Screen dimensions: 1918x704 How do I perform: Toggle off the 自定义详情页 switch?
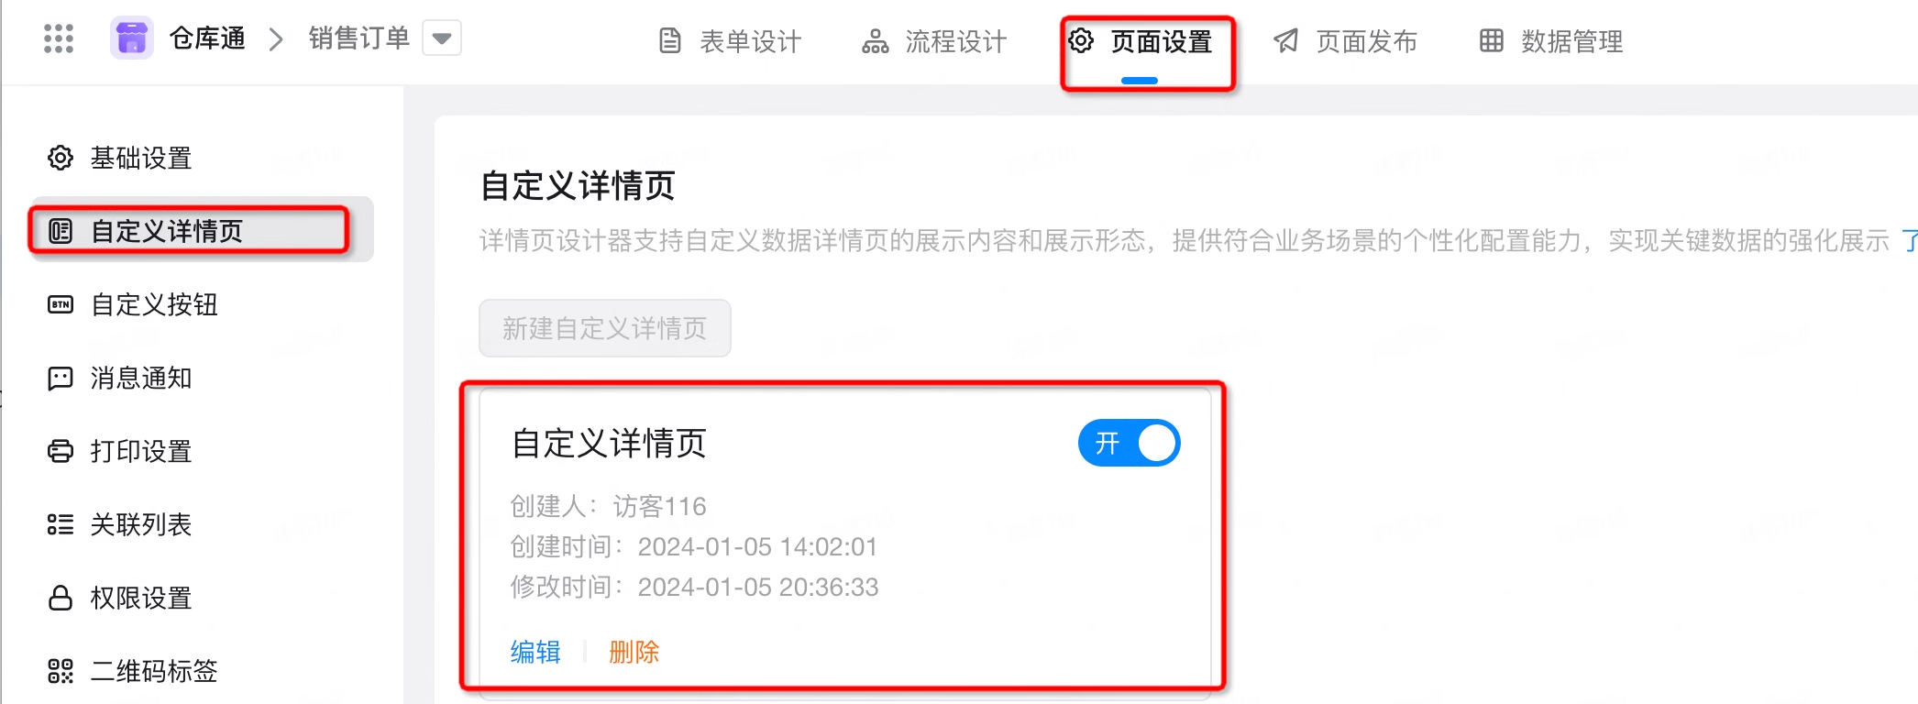click(1129, 444)
